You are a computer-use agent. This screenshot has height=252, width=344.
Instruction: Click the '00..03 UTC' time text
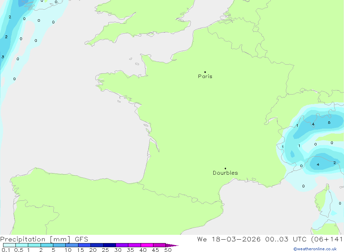286,239
